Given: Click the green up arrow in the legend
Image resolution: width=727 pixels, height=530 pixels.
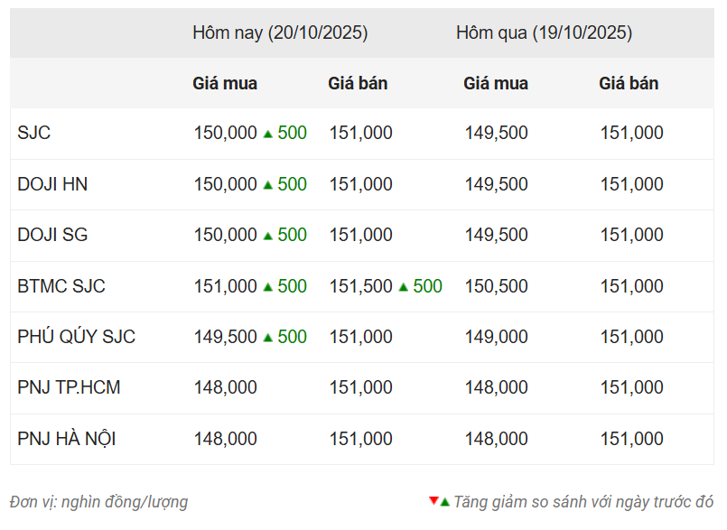Looking at the screenshot, I should 444,501.
